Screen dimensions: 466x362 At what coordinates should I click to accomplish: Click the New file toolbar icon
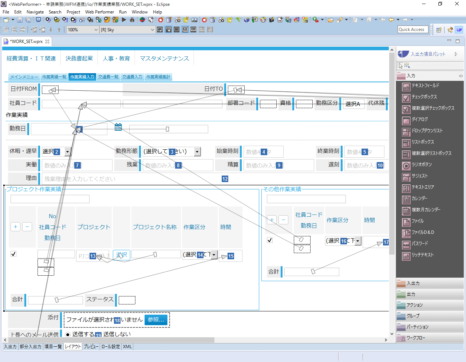[6, 20]
